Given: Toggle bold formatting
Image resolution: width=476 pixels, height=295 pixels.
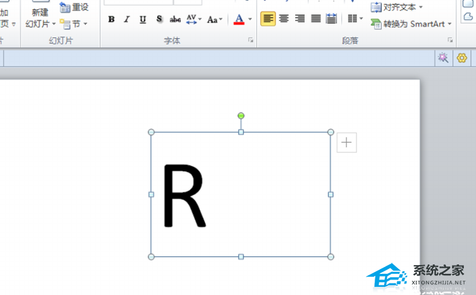Looking at the screenshot, I should (112, 19).
